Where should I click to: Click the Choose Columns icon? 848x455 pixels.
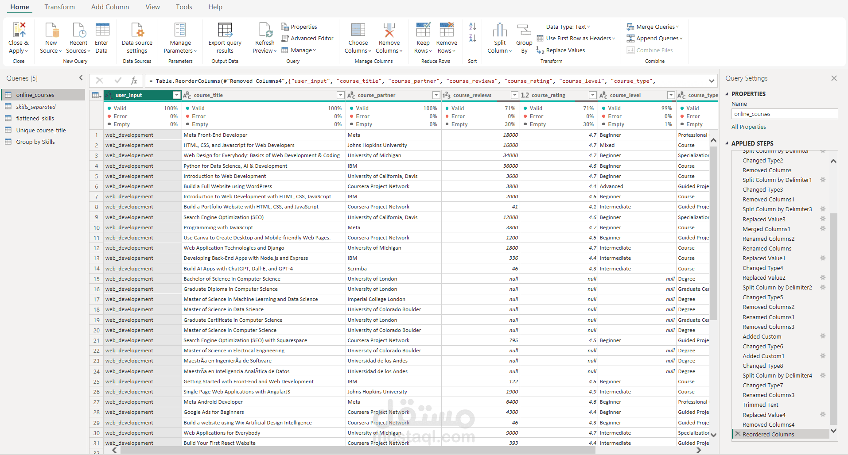[x=358, y=30]
